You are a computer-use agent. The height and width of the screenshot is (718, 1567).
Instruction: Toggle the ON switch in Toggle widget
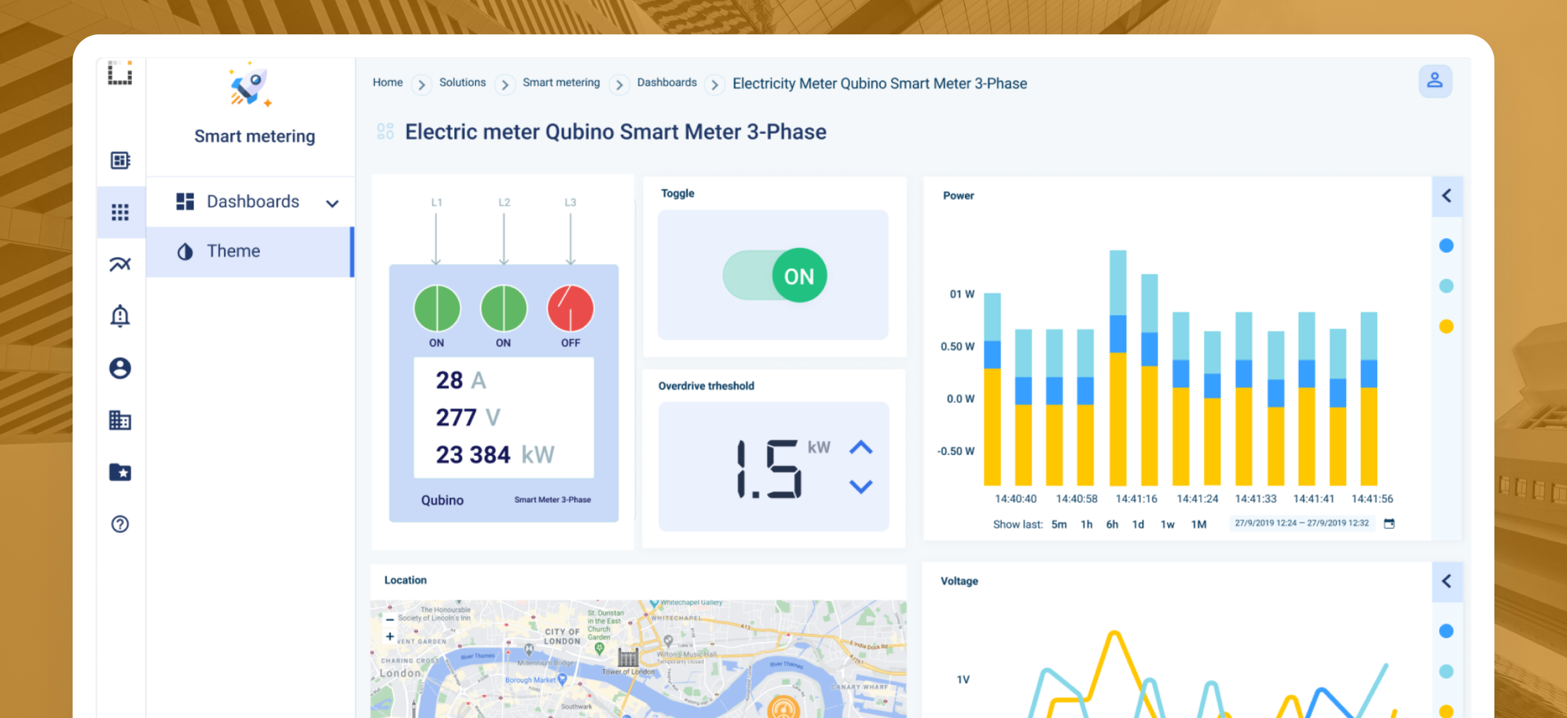click(775, 276)
